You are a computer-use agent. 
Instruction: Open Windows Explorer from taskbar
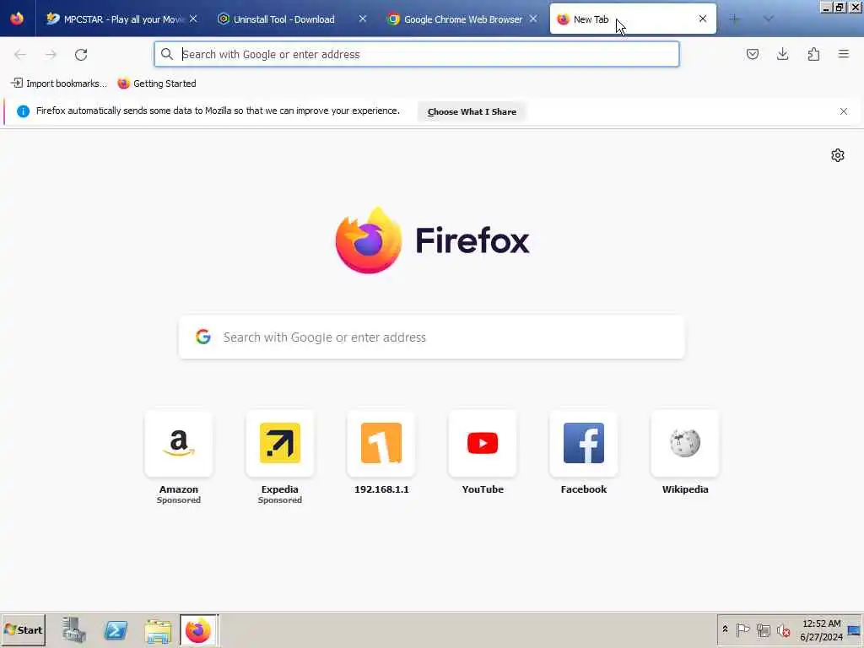[x=158, y=630]
